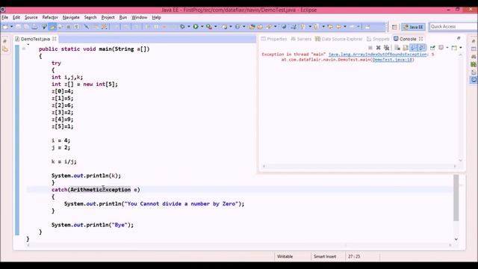
Task: Click the Terminate square console icon
Action: (370, 48)
